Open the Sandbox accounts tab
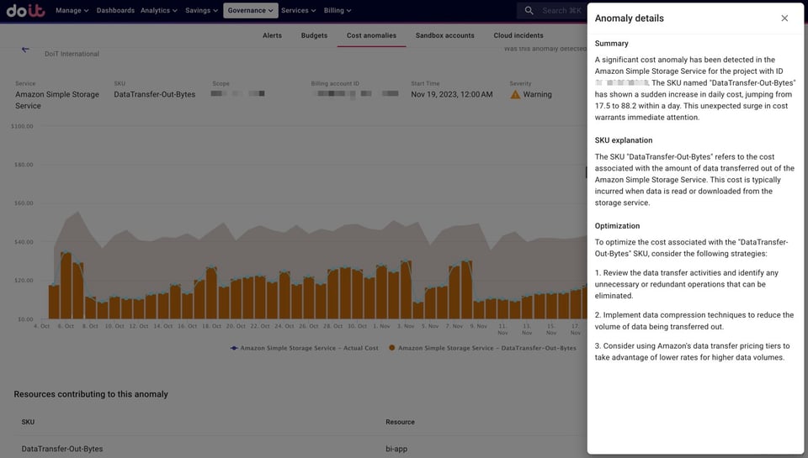 click(x=444, y=35)
